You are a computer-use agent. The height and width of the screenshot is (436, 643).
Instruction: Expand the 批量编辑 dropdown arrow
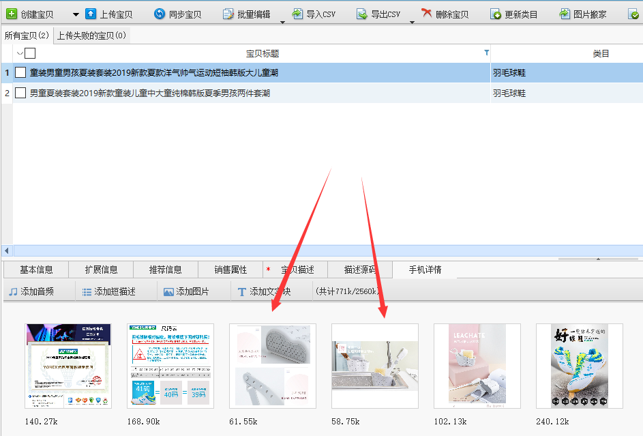[x=283, y=22]
